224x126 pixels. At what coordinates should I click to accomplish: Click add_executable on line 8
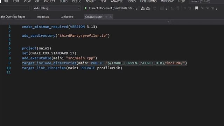pyautogui.click(x=36, y=58)
